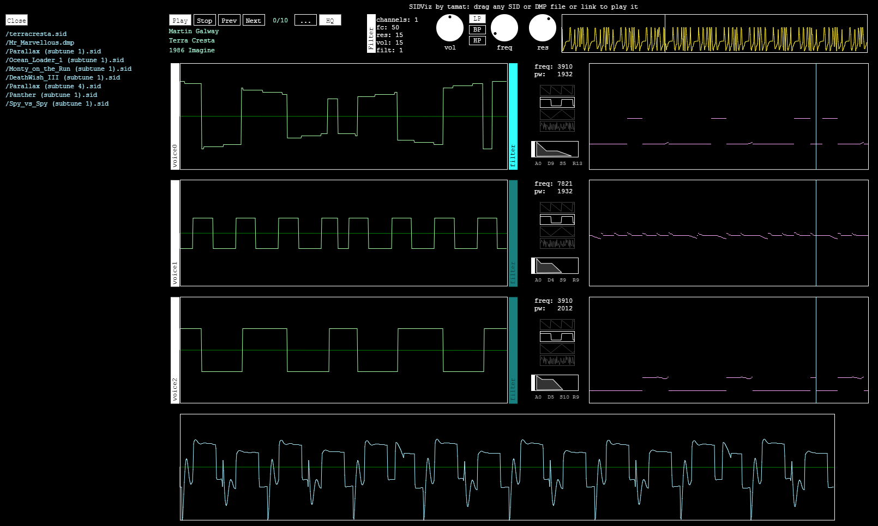
Task: Select sawtooth waveform icon for voice2
Action: pyautogui.click(x=557, y=325)
